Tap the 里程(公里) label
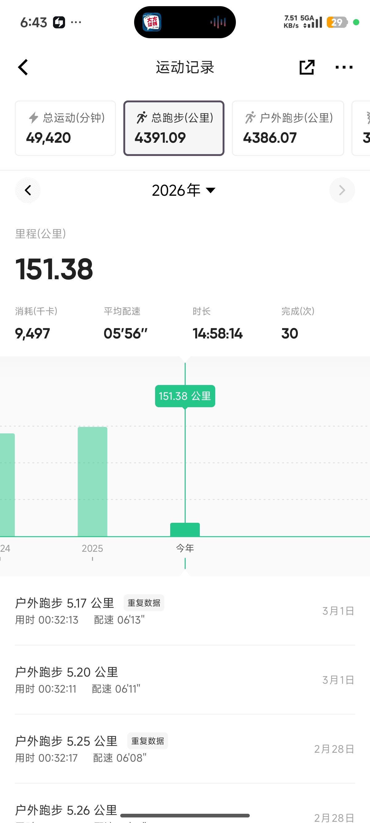Image resolution: width=370 pixels, height=823 pixels. 41,234
